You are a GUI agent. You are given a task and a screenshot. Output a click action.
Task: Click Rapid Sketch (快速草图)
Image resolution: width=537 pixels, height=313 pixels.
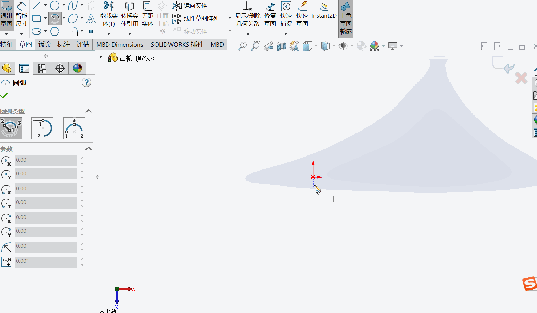pyautogui.click(x=302, y=14)
